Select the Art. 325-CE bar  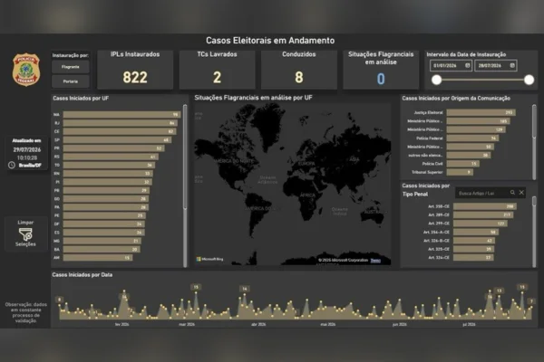click(x=474, y=249)
